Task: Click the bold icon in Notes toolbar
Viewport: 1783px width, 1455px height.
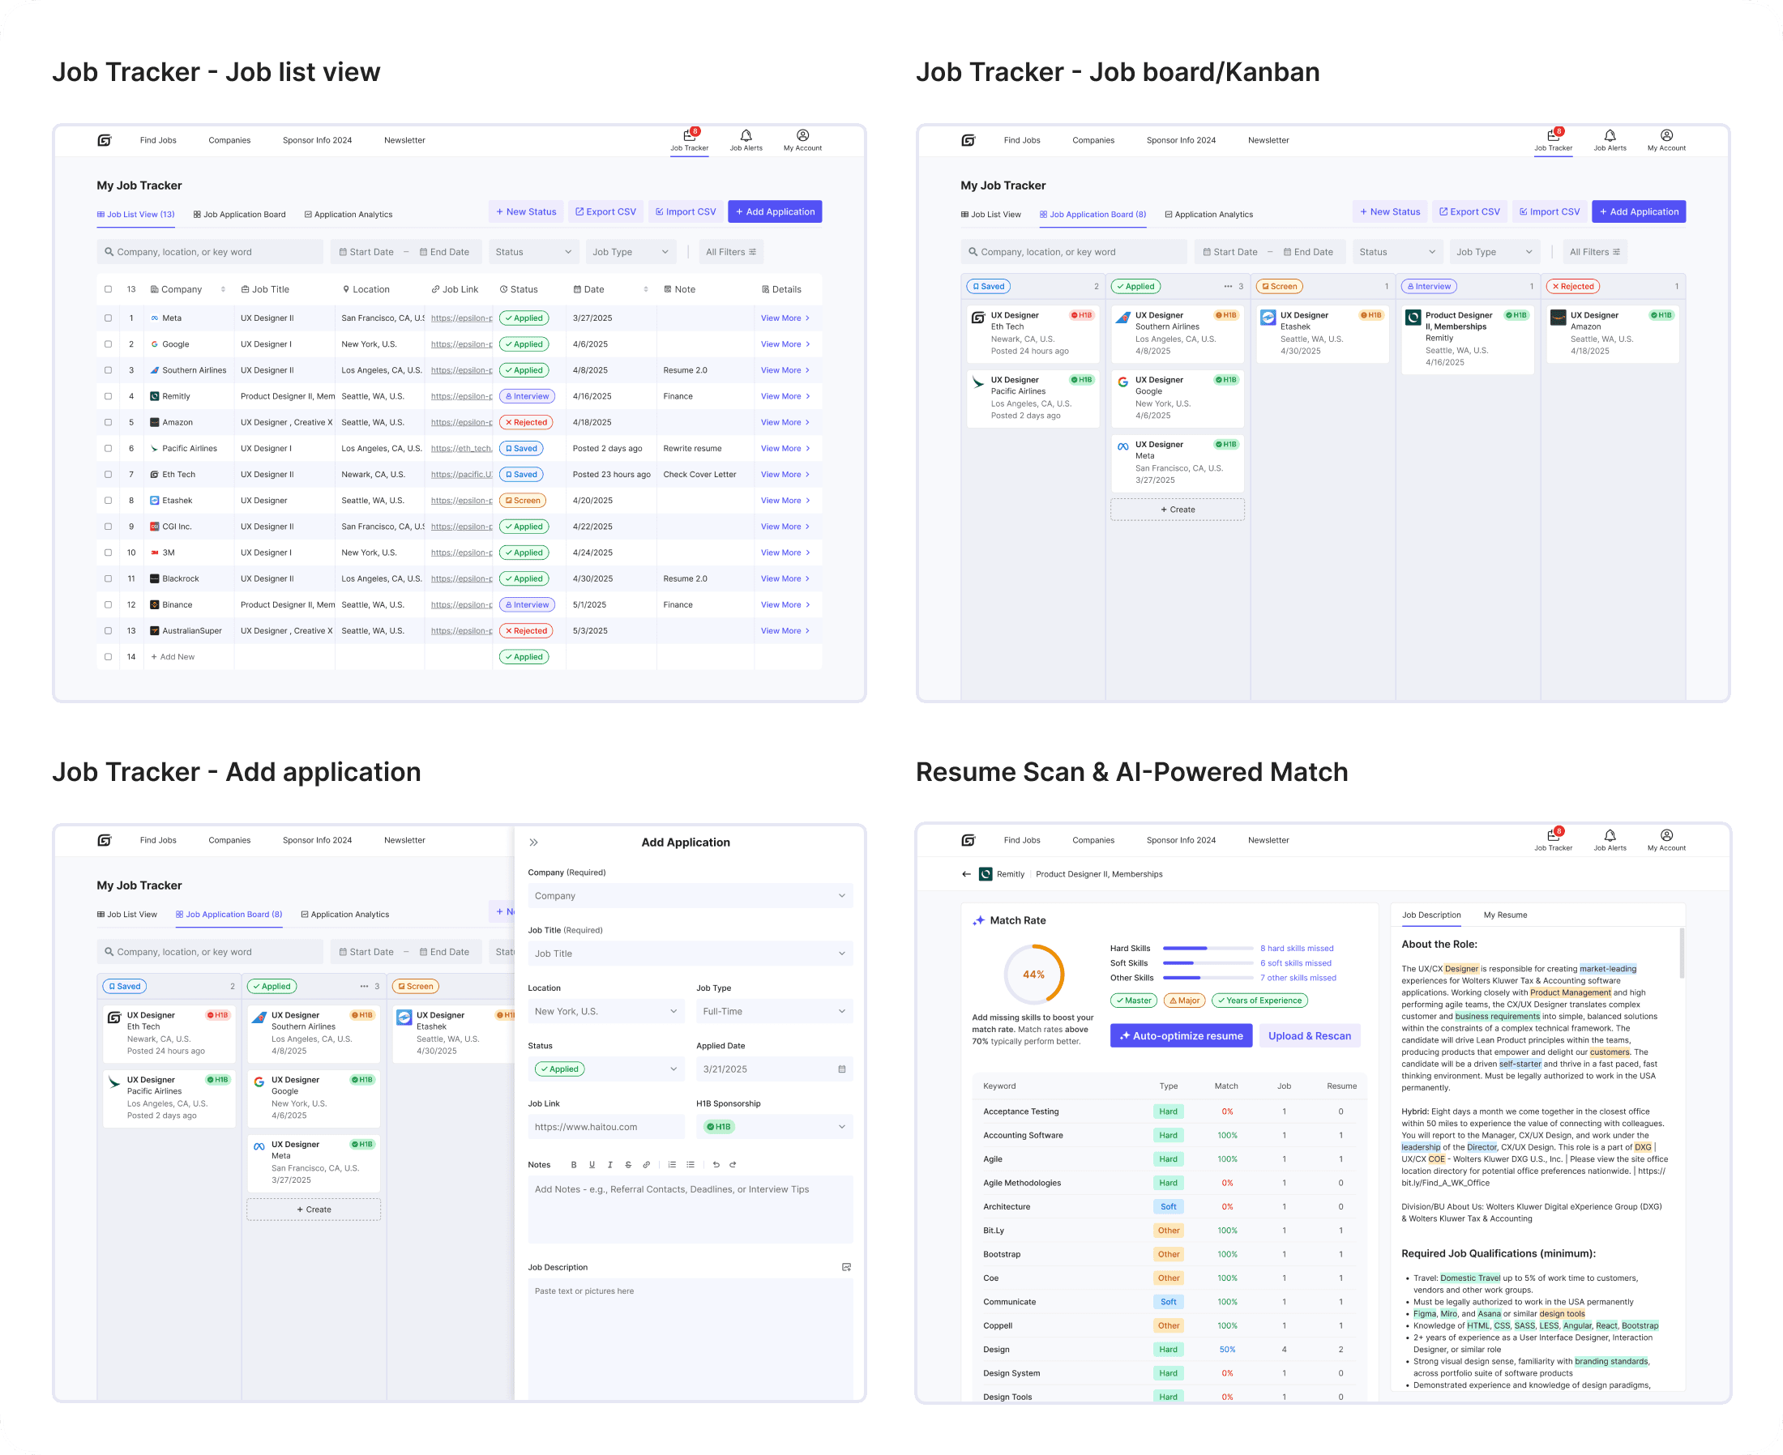Action: pyautogui.click(x=573, y=1165)
